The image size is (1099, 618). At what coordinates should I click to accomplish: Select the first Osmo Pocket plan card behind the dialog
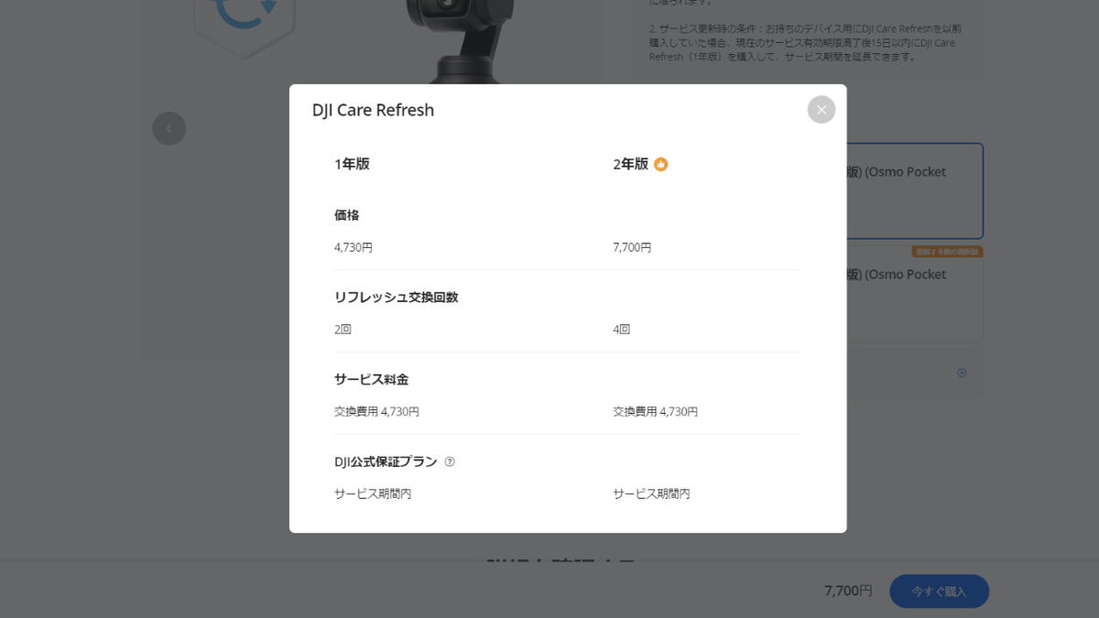pyautogui.click(x=914, y=190)
